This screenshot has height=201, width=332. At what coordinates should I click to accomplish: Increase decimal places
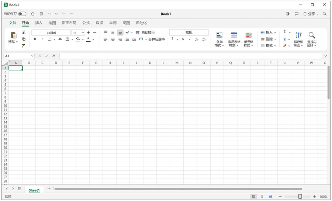tap(197, 39)
